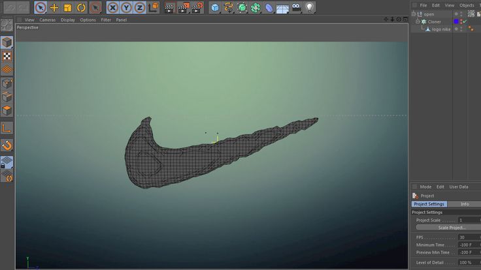481x270 pixels.
Task: Toggle Y axis lock
Action: coord(125,8)
